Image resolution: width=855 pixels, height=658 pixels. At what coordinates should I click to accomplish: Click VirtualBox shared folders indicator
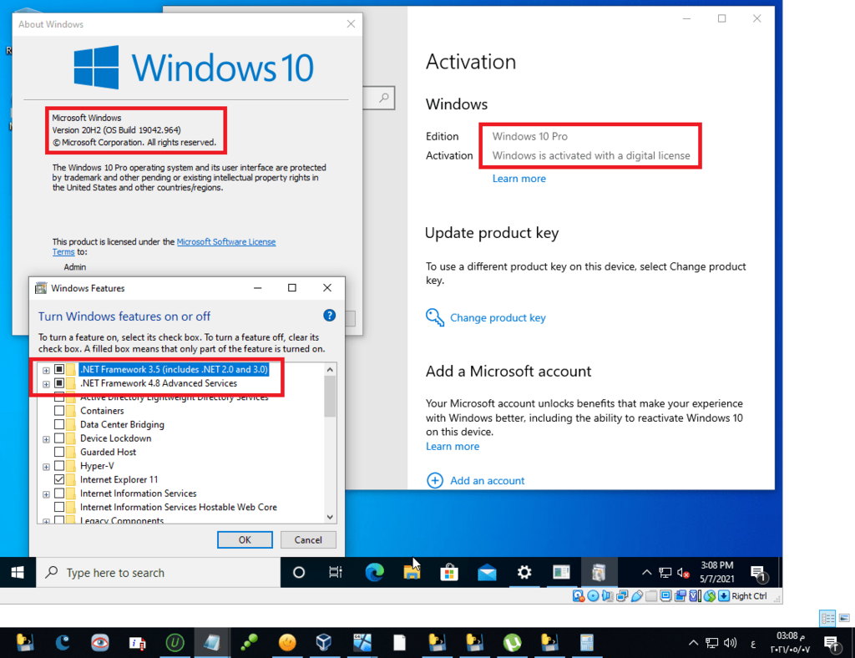[x=651, y=596]
